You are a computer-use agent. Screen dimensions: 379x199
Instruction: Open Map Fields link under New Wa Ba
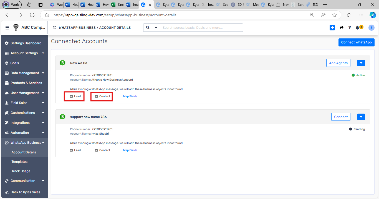[x=130, y=96]
